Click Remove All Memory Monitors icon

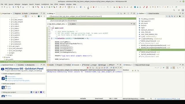138,70
